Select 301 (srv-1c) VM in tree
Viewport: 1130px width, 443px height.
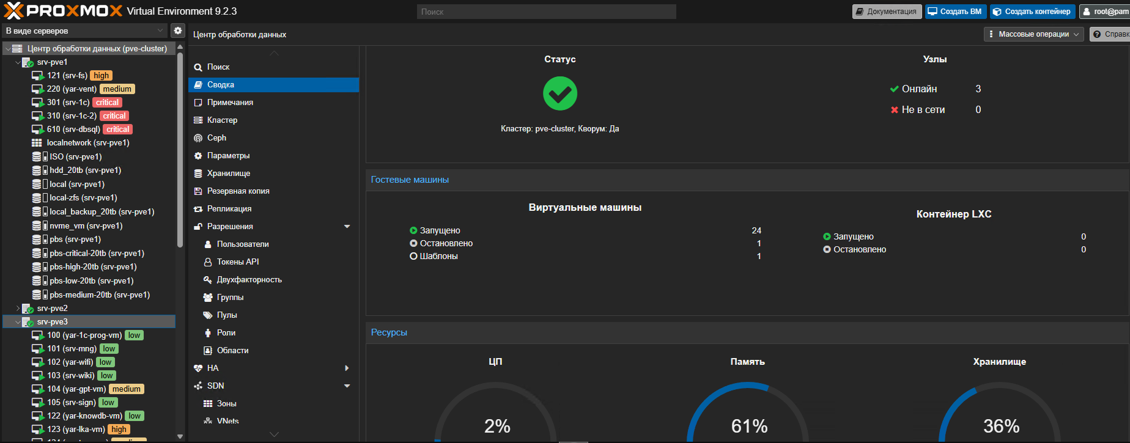(x=89, y=103)
